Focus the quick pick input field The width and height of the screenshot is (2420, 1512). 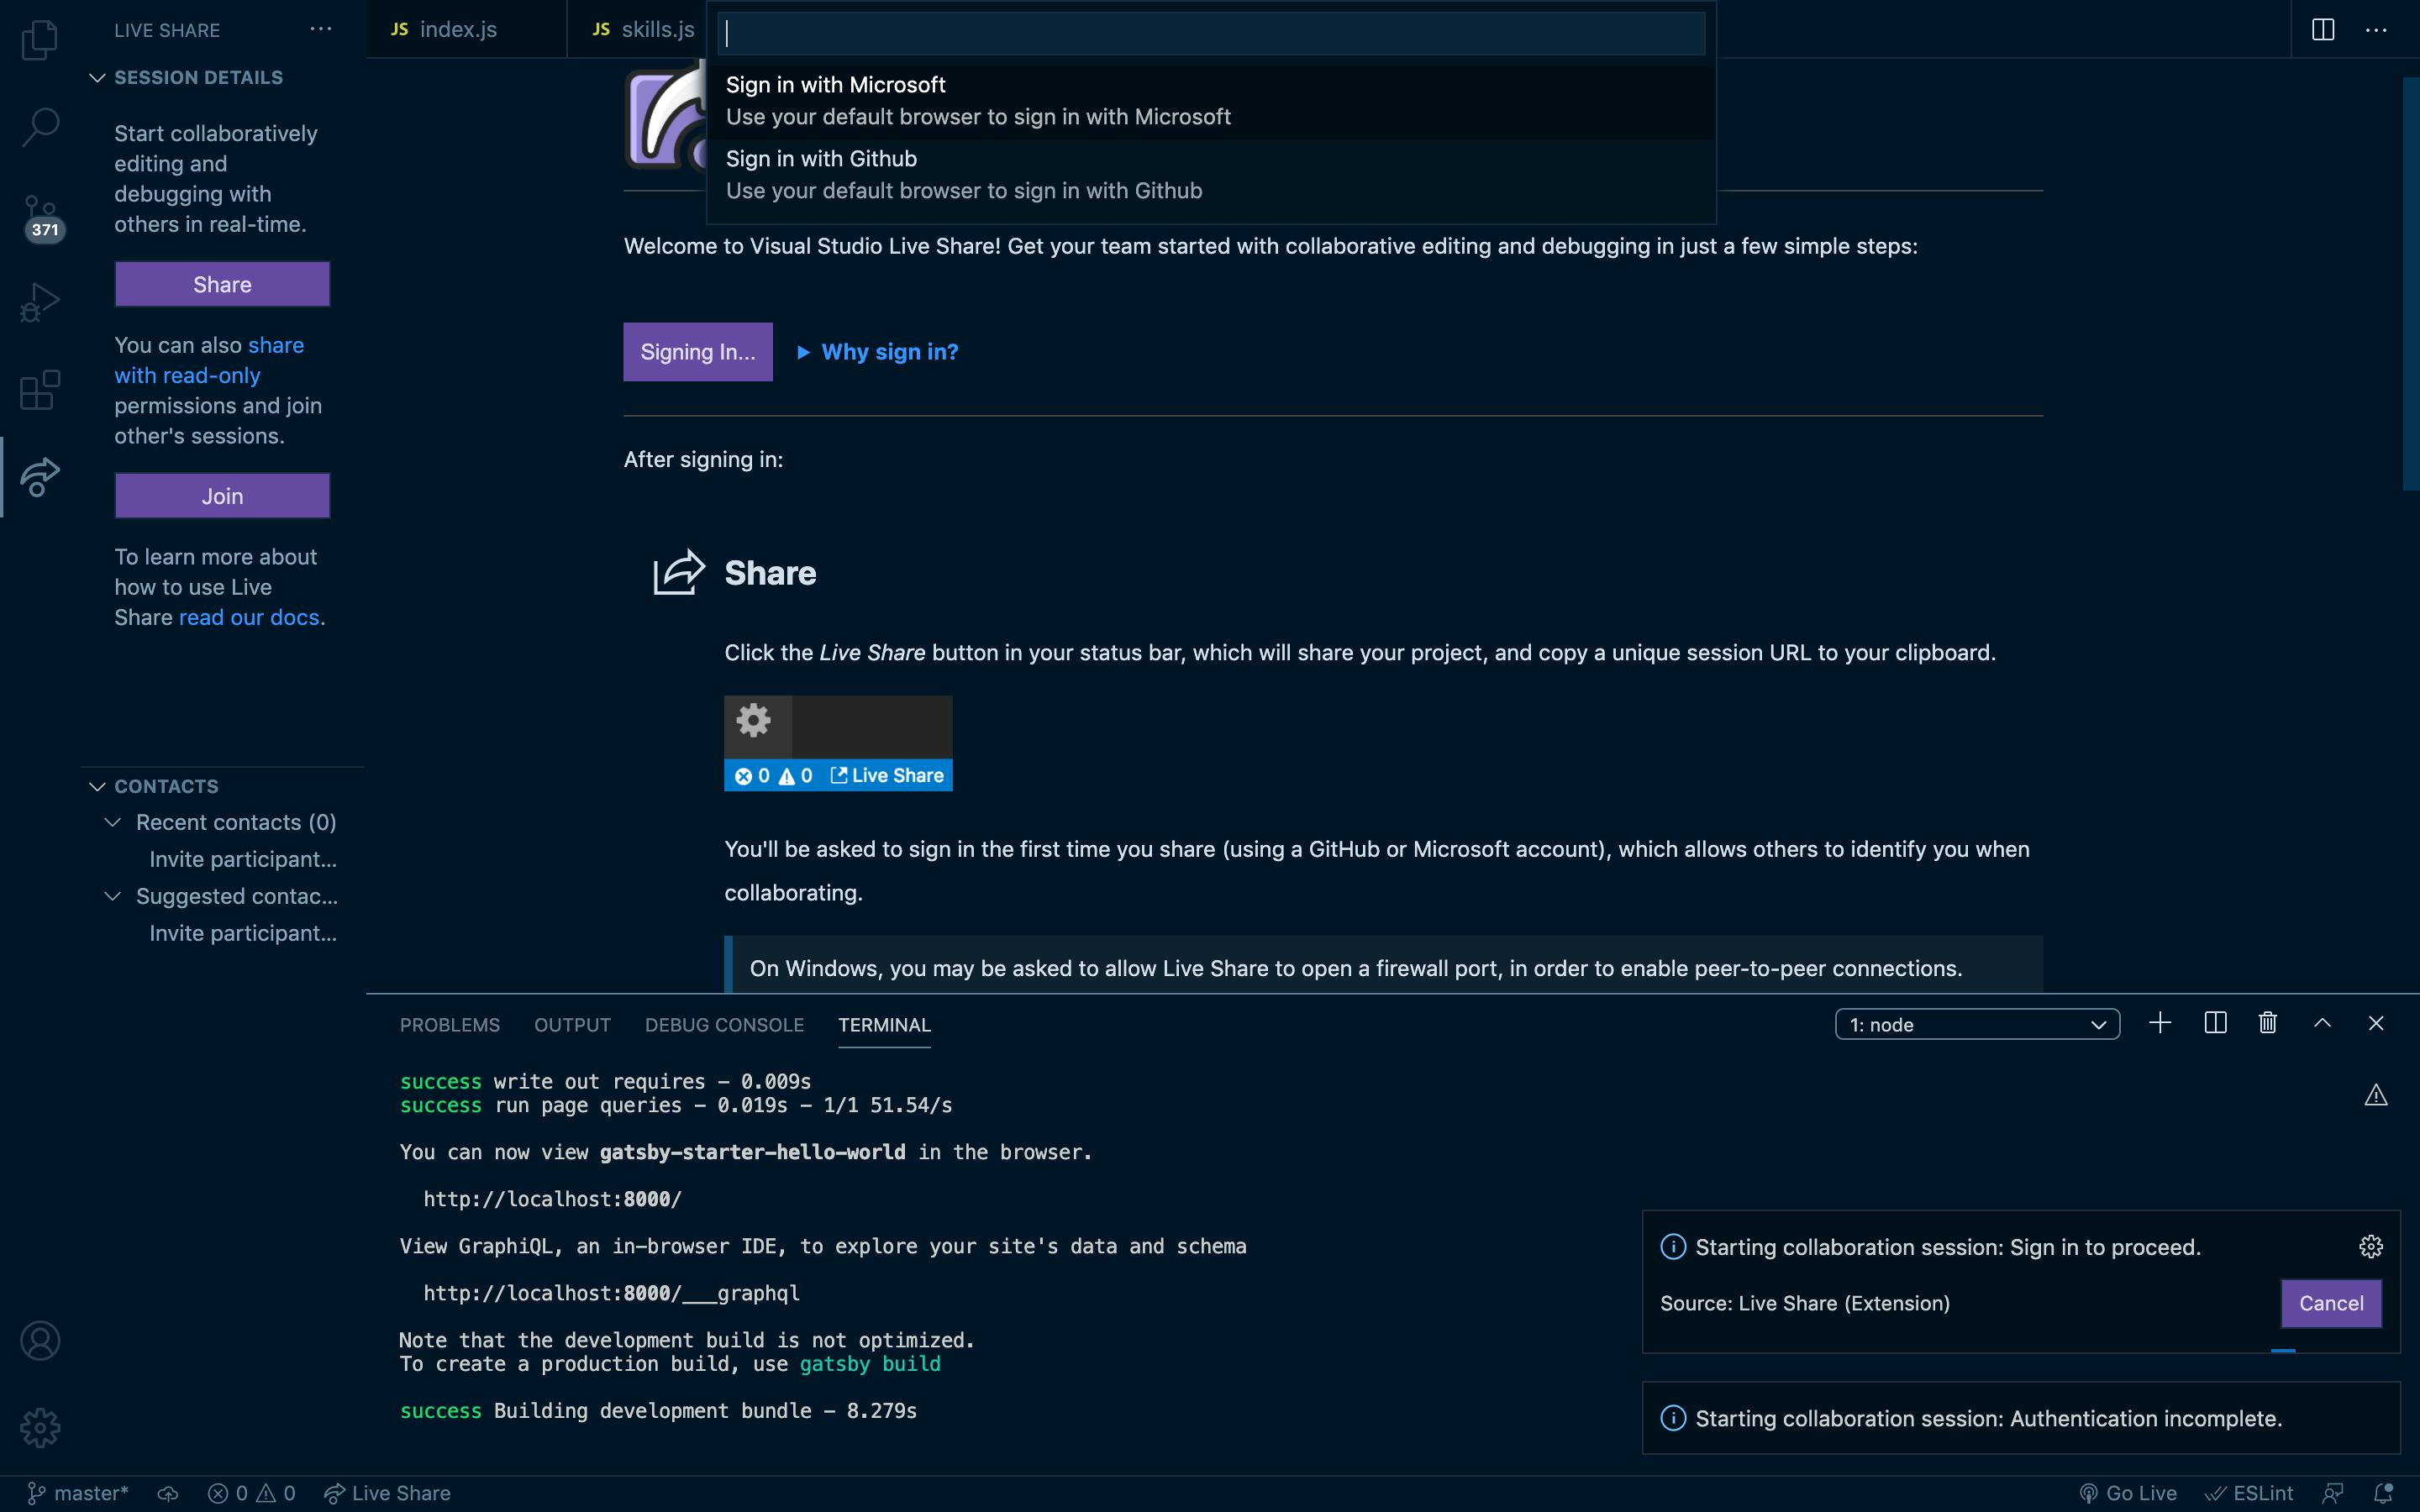(1211, 33)
